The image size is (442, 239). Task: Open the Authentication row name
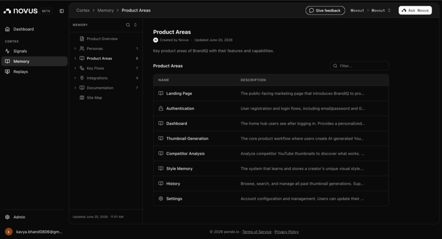tap(180, 108)
